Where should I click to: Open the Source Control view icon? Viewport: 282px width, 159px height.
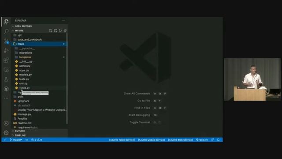[x=6, y=41]
